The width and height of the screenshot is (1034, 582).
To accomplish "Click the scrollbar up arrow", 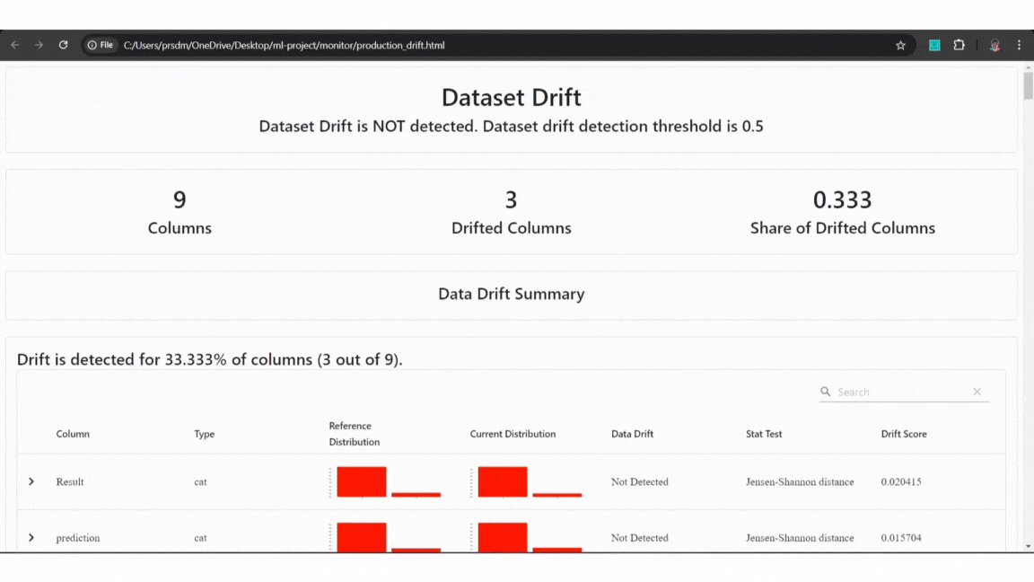I will click(x=1028, y=67).
